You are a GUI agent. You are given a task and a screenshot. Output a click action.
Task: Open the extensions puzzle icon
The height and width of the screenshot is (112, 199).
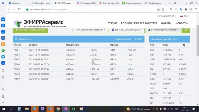pos(186,9)
